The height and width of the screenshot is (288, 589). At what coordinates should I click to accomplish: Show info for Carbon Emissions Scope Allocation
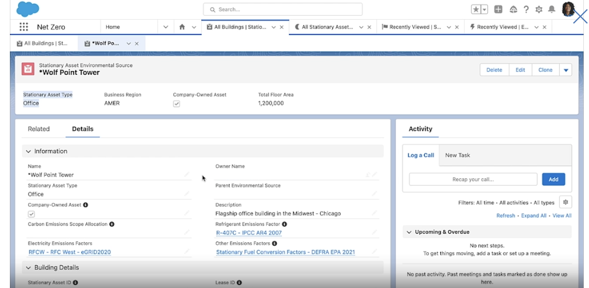pos(112,224)
